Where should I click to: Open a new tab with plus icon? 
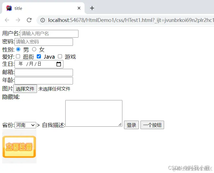click(92, 8)
